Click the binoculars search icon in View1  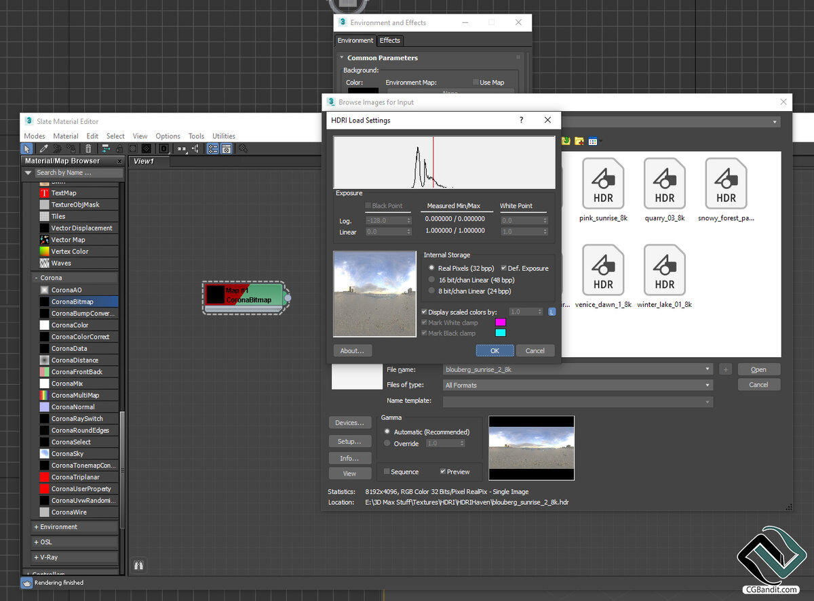tap(139, 564)
